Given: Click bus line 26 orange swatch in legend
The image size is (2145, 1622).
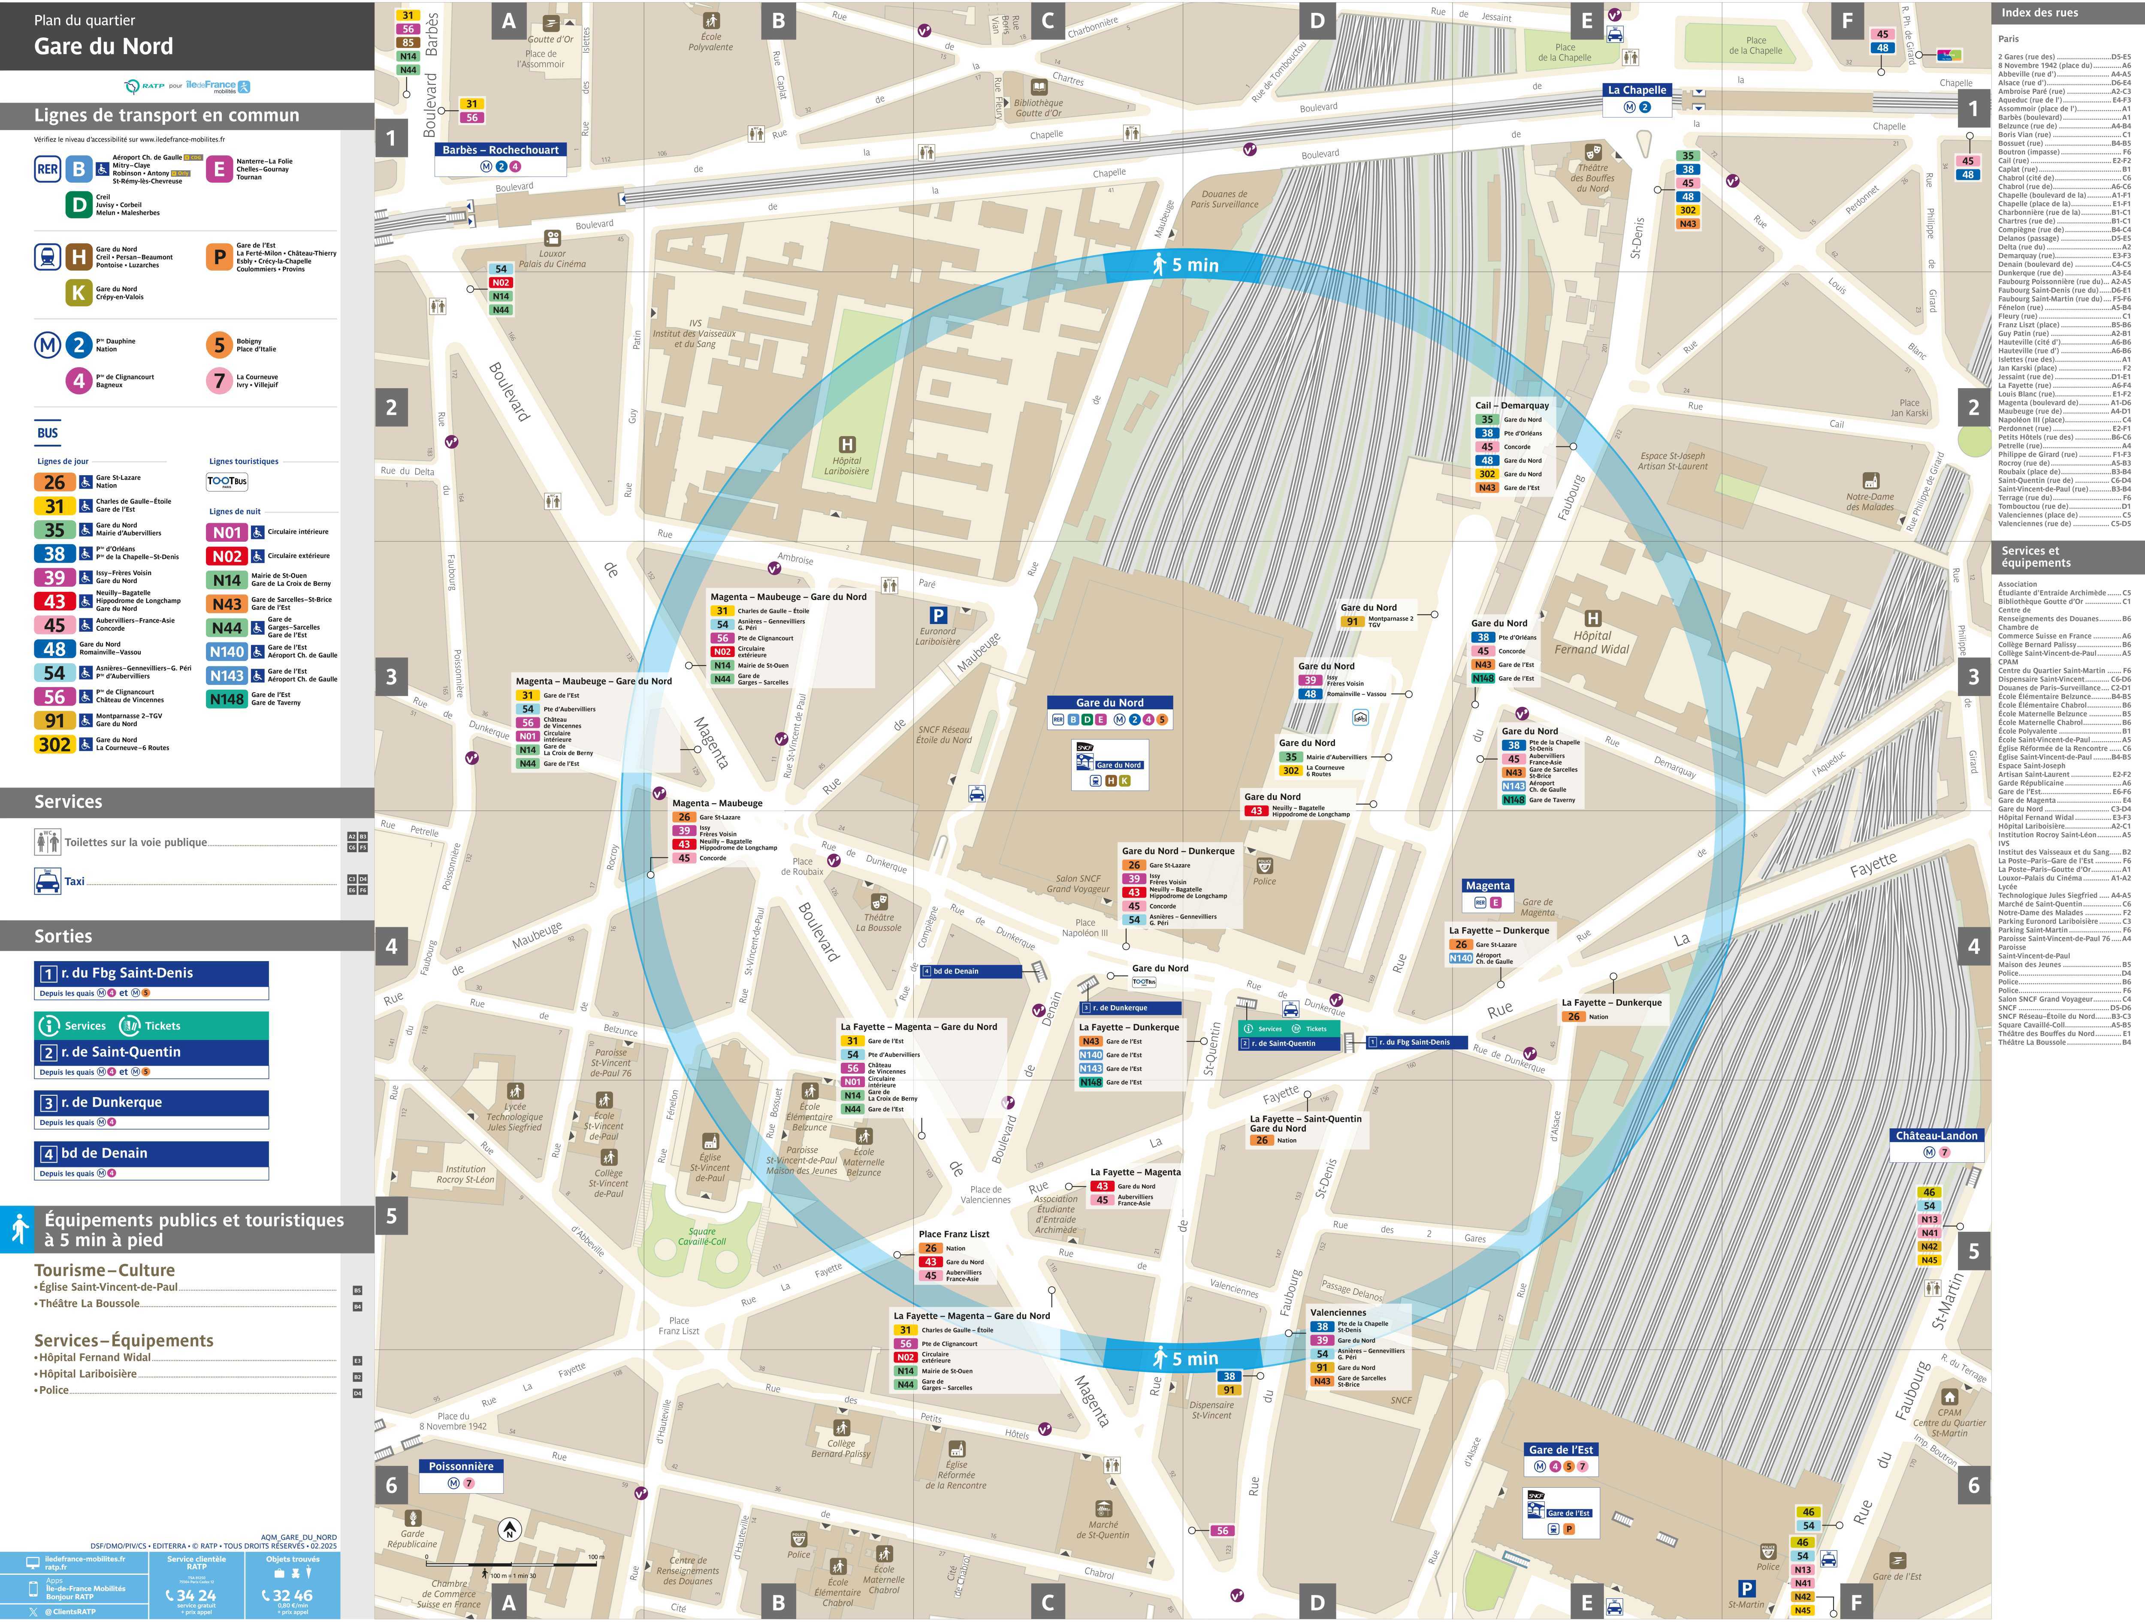Looking at the screenshot, I should pos(54,482).
